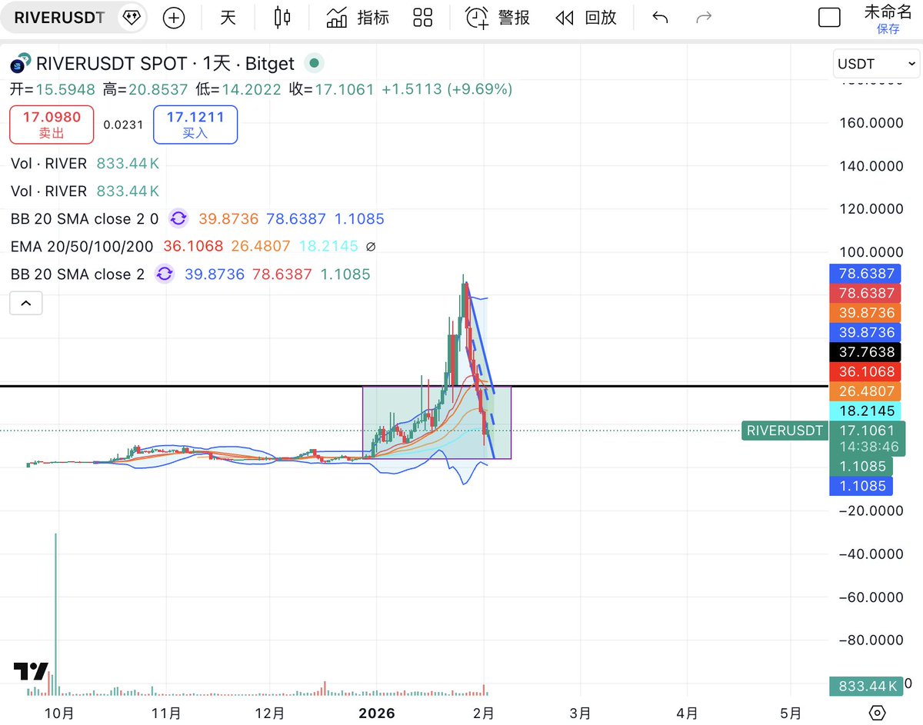The image size is (923, 725).
Task: Click the 833.44 K volume label on axis
Action: click(868, 686)
